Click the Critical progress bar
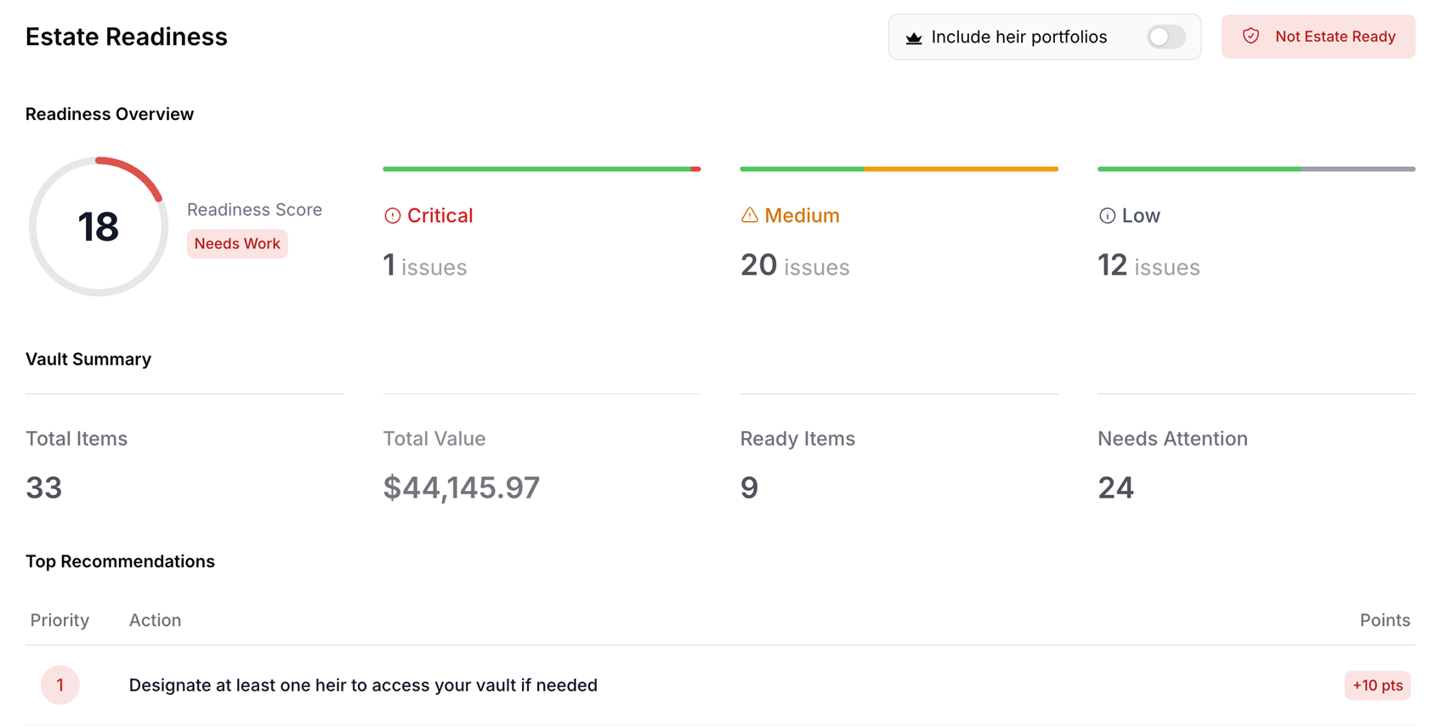 (x=542, y=169)
